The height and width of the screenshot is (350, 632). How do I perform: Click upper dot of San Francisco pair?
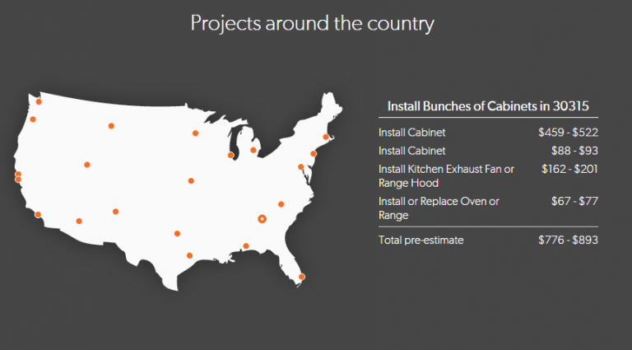18,175
